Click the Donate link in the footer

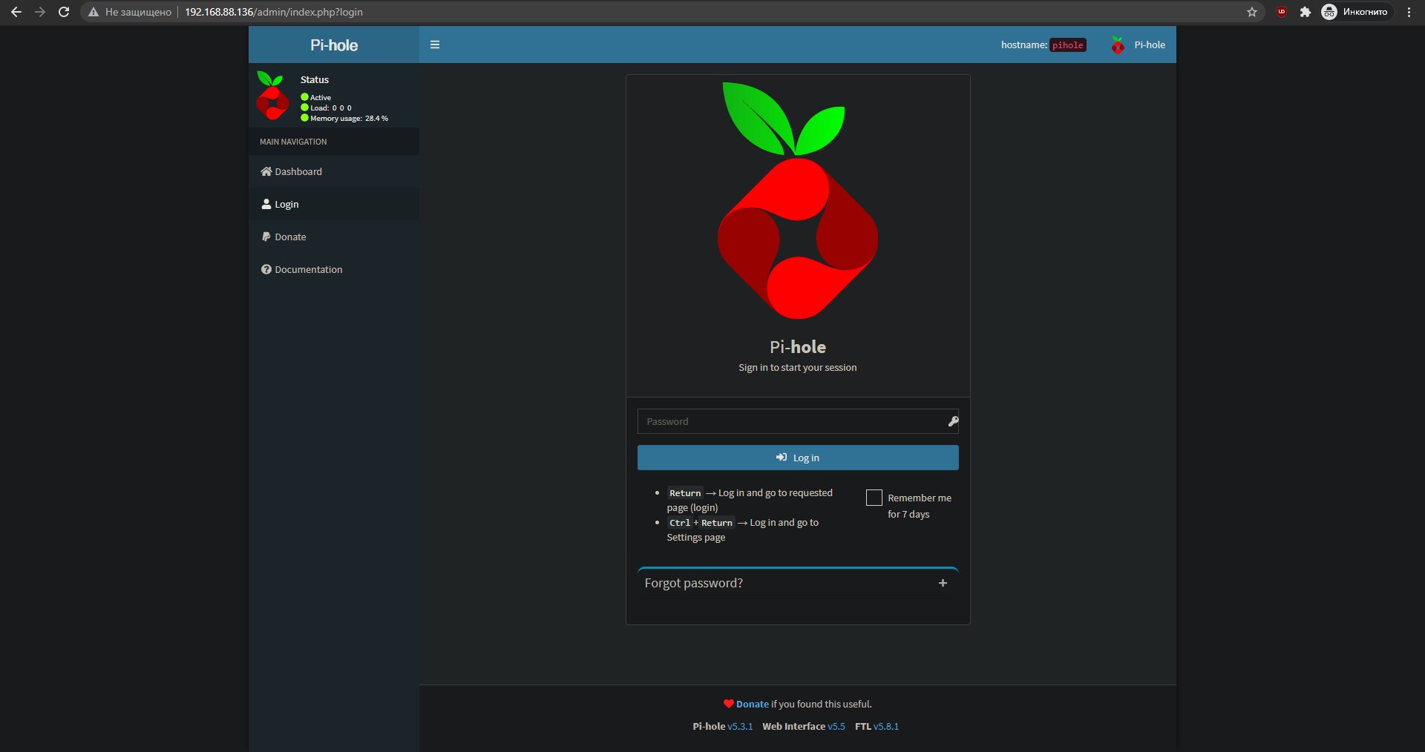752,704
